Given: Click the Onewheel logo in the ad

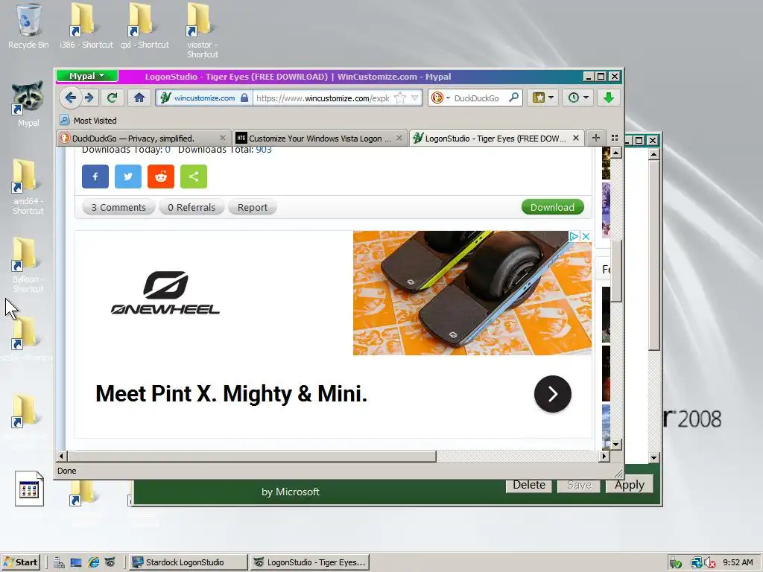Looking at the screenshot, I should coord(165,292).
